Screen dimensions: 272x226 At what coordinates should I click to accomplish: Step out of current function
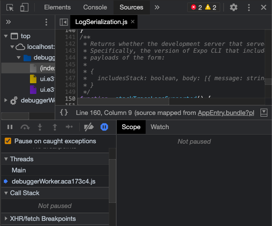55,127
